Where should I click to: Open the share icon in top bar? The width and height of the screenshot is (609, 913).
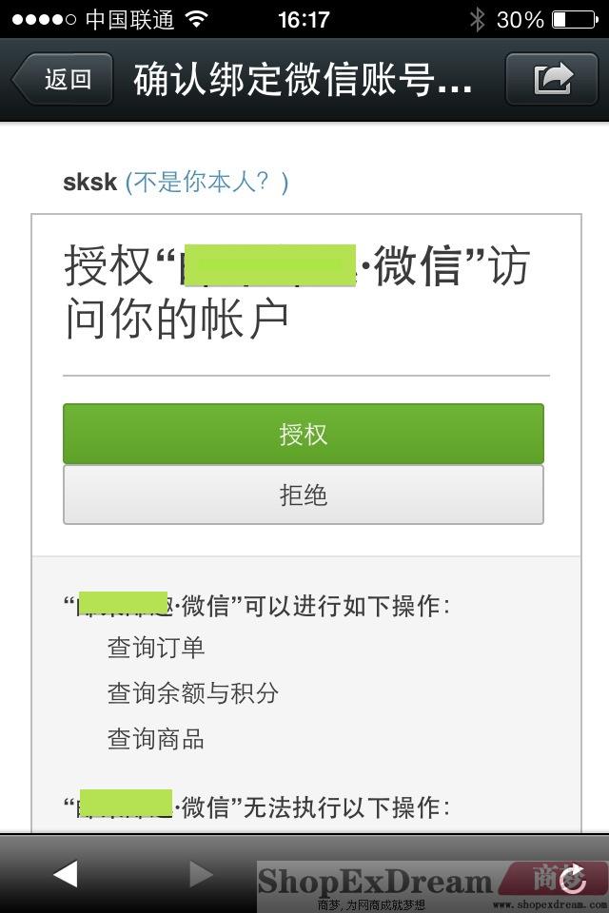coord(551,79)
